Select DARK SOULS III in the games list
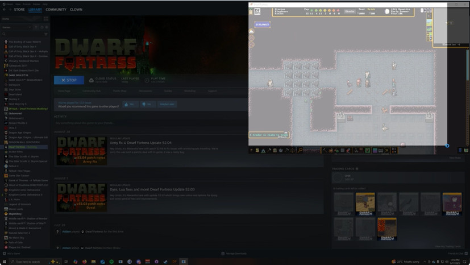 (26, 75)
